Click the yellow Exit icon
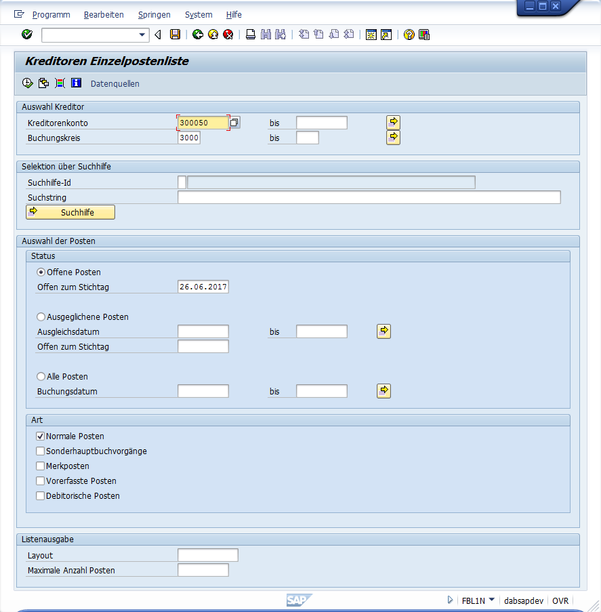This screenshot has width=601, height=612. [213, 35]
